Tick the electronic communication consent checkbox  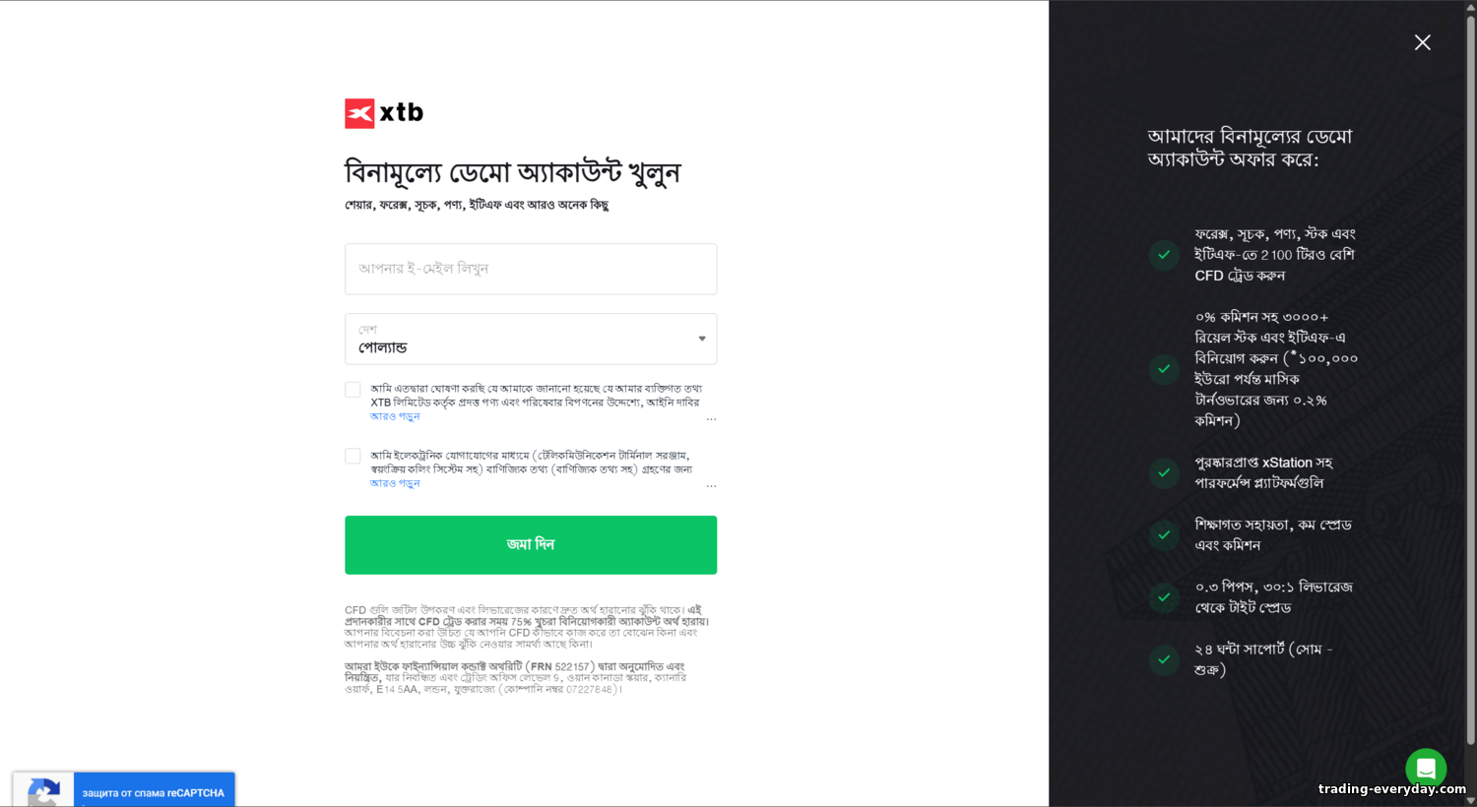pyautogui.click(x=353, y=456)
